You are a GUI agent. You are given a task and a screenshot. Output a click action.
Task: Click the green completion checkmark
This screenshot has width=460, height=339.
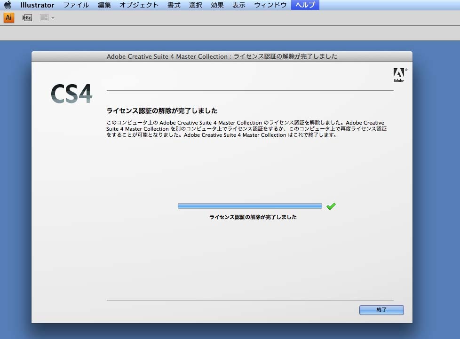331,206
